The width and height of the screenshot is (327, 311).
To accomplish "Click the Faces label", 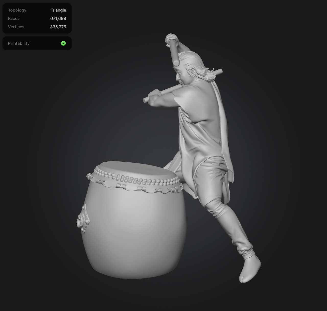I will click(x=14, y=19).
